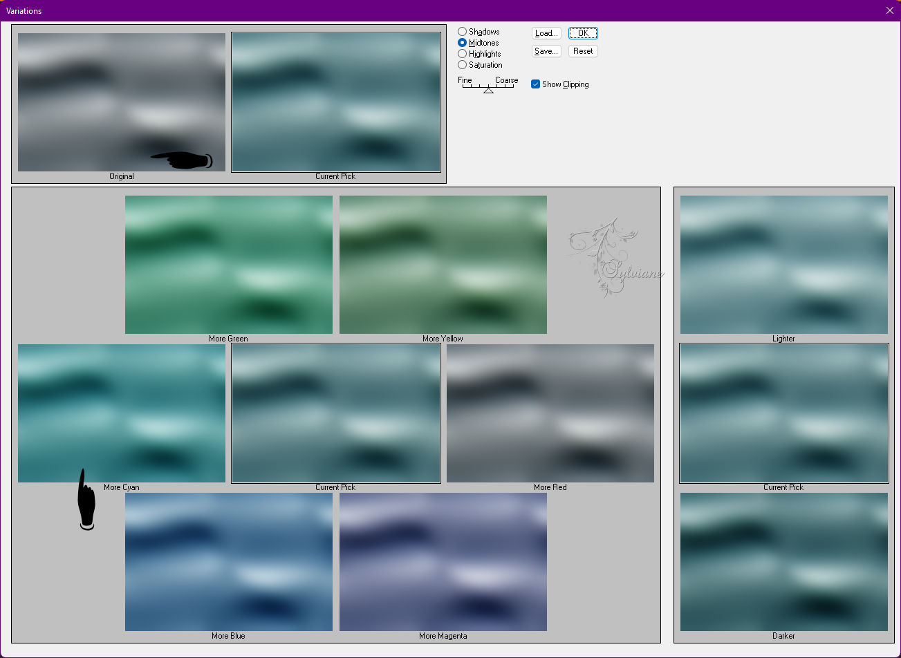
Task: Adjust the Fine/Coarse slider handle
Action: (488, 90)
